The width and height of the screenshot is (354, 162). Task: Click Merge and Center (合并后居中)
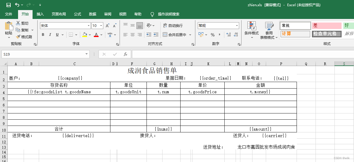pos(175,35)
